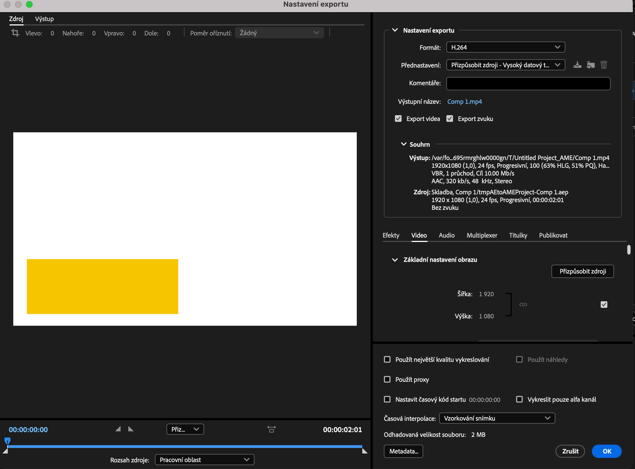
Task: Click the set out point triangle
Action: pyautogui.click(x=131, y=429)
